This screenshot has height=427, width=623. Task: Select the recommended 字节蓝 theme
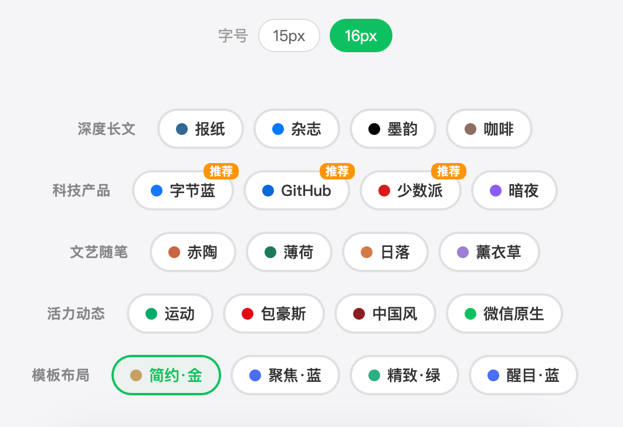coord(183,191)
